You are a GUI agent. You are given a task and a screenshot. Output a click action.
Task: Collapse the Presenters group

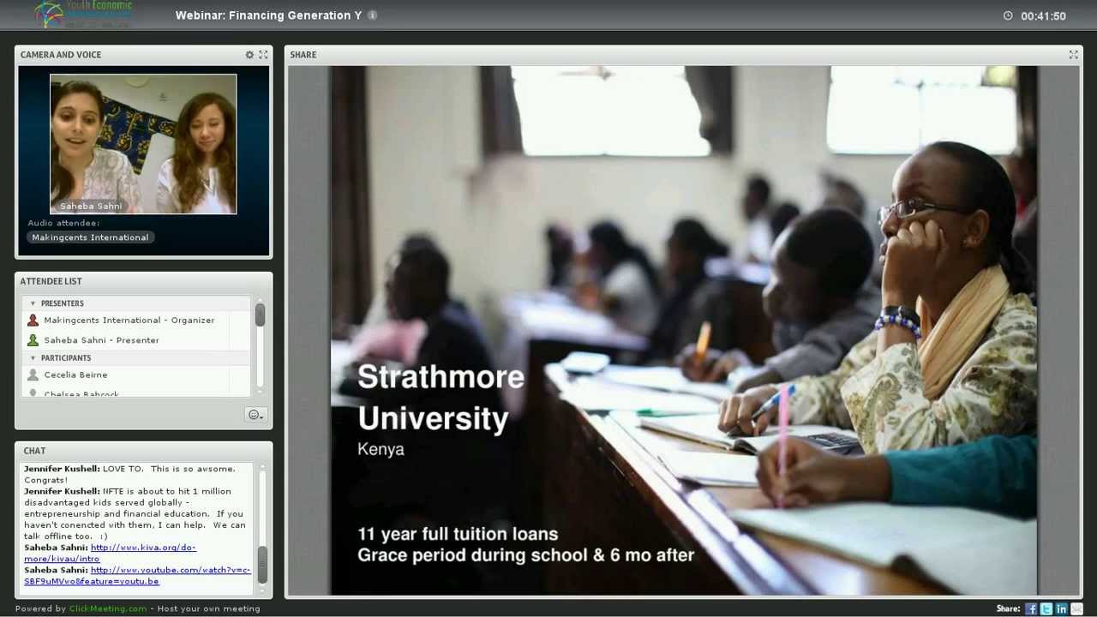tap(33, 303)
